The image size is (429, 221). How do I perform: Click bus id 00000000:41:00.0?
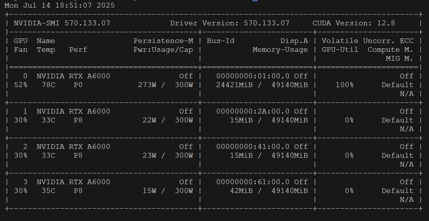[x=253, y=147]
